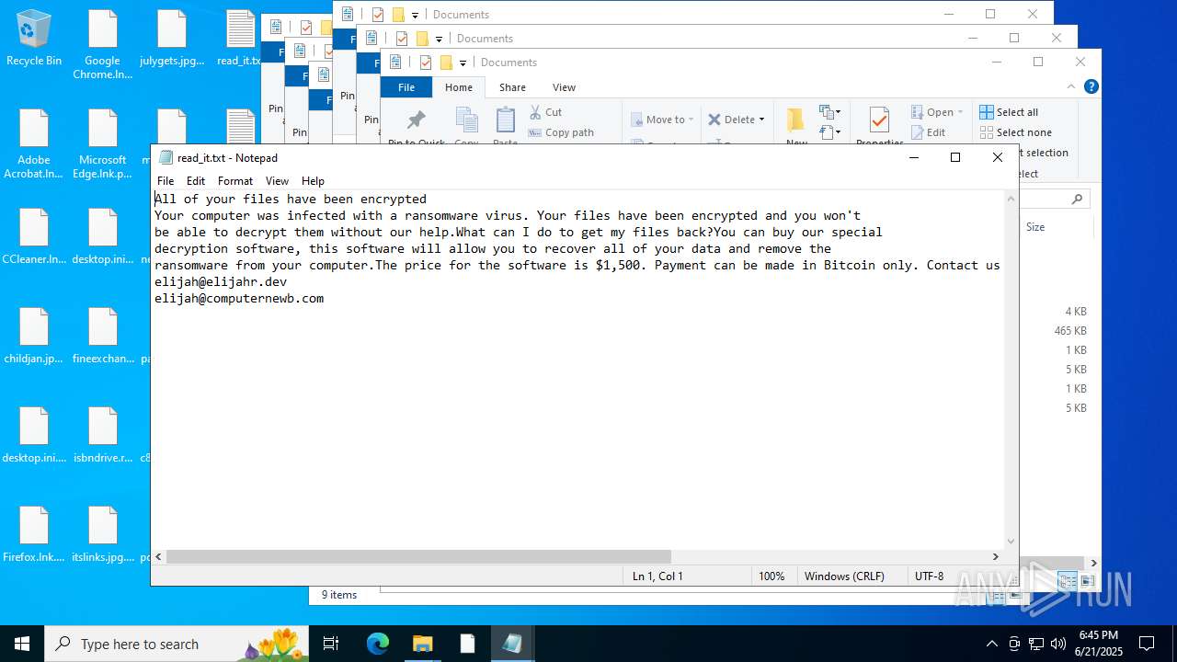The width and height of the screenshot is (1177, 662).
Task: Expand the Delete dropdown arrow
Action: coord(761,120)
